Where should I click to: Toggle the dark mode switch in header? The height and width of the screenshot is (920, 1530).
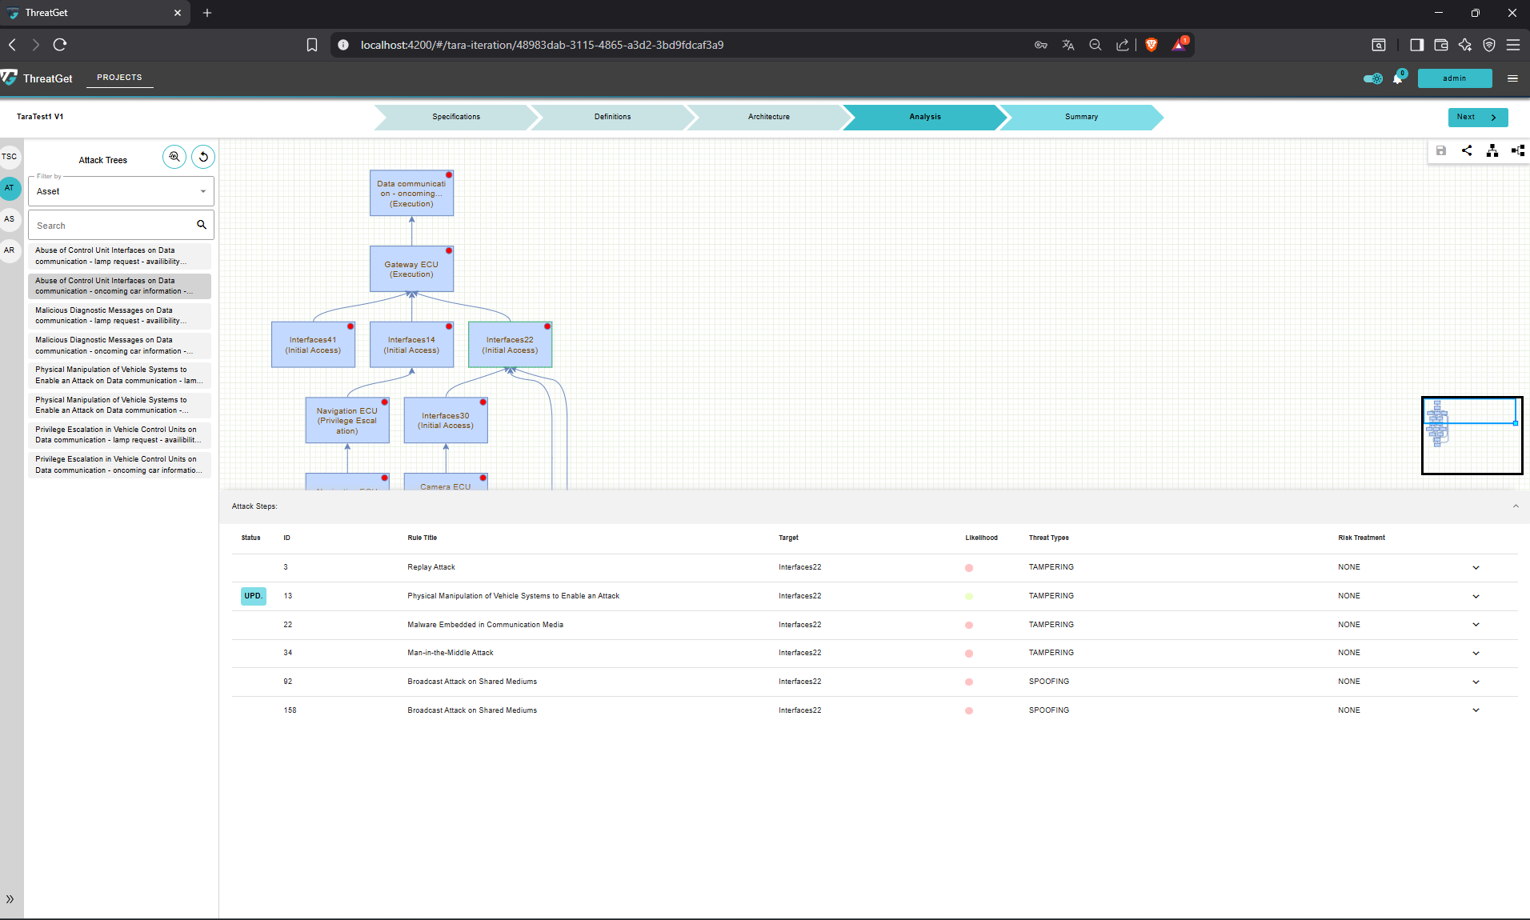tap(1372, 78)
